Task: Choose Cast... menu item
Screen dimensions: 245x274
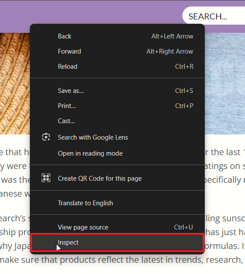Action: point(117,121)
